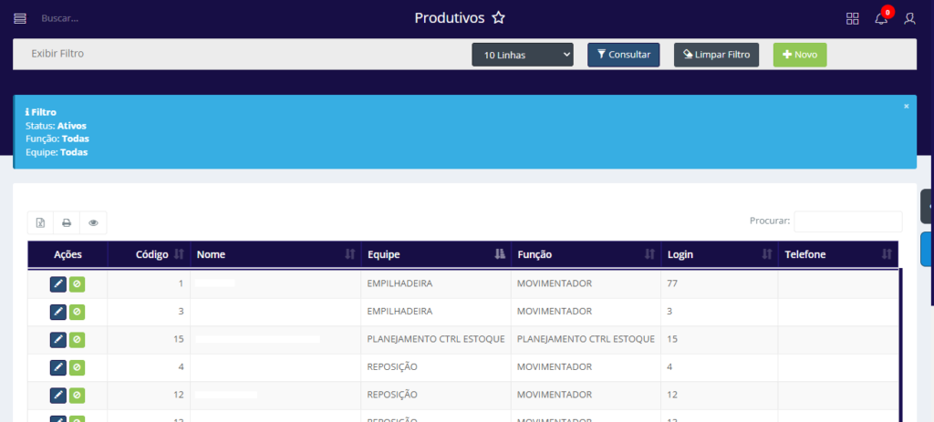Open the apps grid icon
The width and height of the screenshot is (934, 422).
[x=853, y=18]
